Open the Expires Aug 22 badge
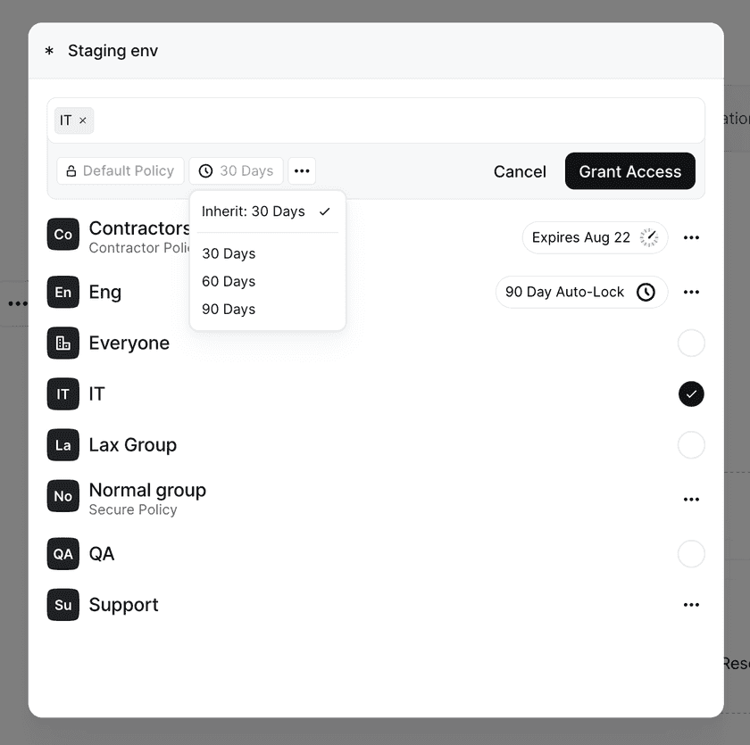Image resolution: width=750 pixels, height=745 pixels. pyautogui.click(x=594, y=237)
